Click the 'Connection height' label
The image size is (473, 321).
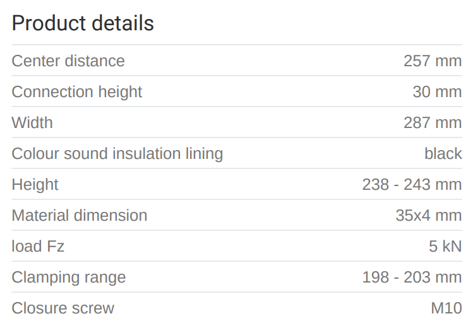coord(77,92)
